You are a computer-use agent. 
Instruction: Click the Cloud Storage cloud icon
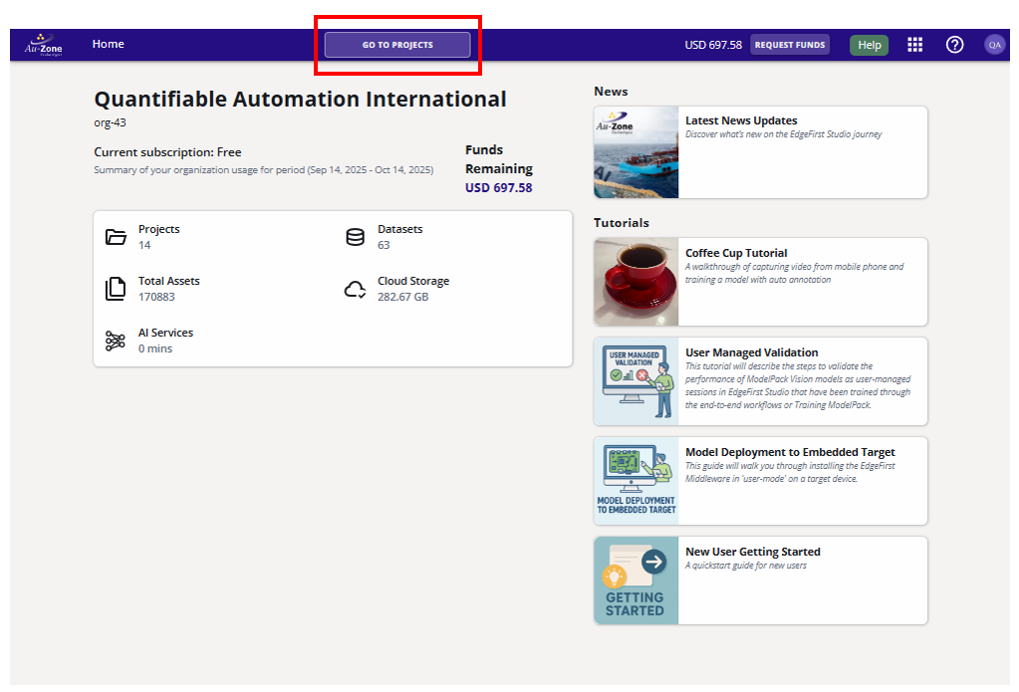(x=355, y=289)
